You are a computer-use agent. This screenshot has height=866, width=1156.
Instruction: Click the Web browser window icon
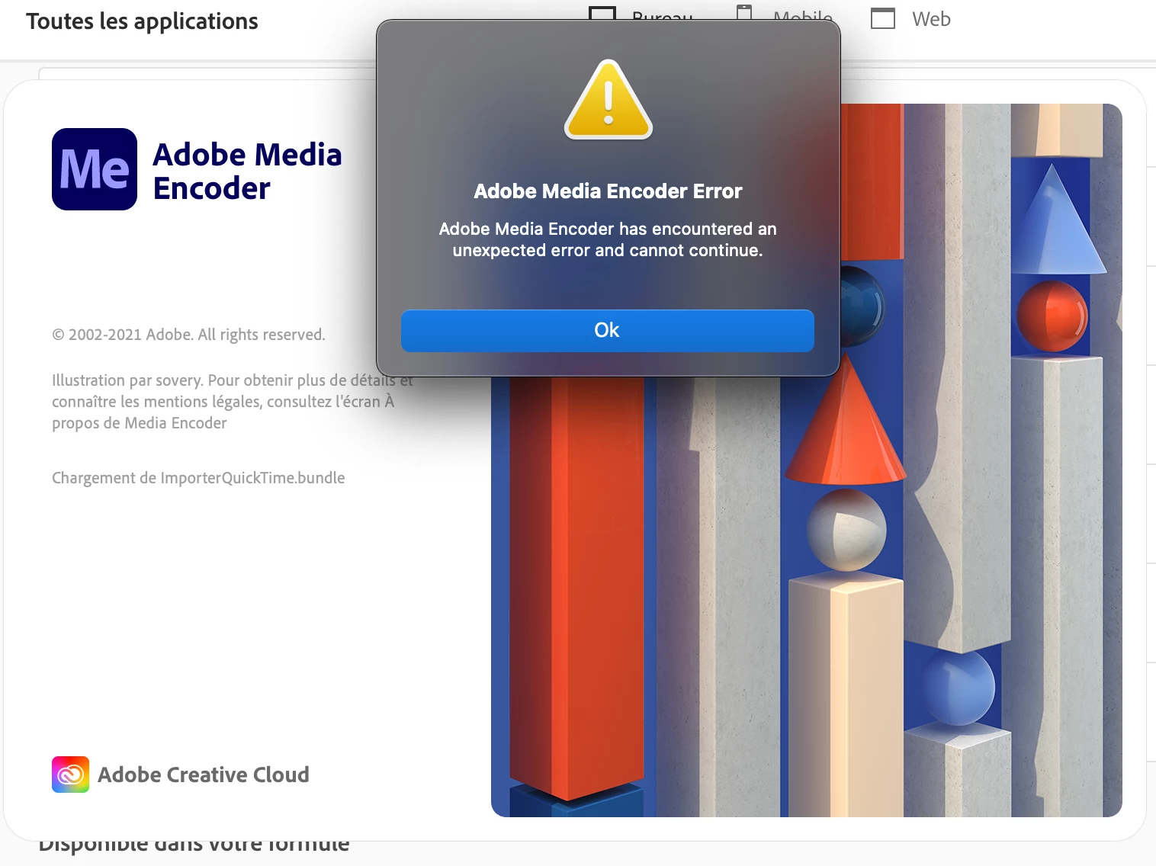(883, 19)
